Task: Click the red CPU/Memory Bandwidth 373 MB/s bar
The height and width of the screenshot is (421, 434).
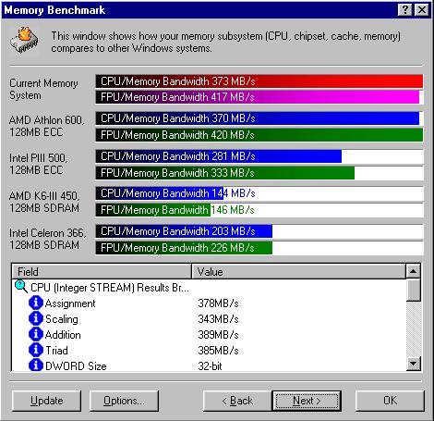Action: [259, 81]
